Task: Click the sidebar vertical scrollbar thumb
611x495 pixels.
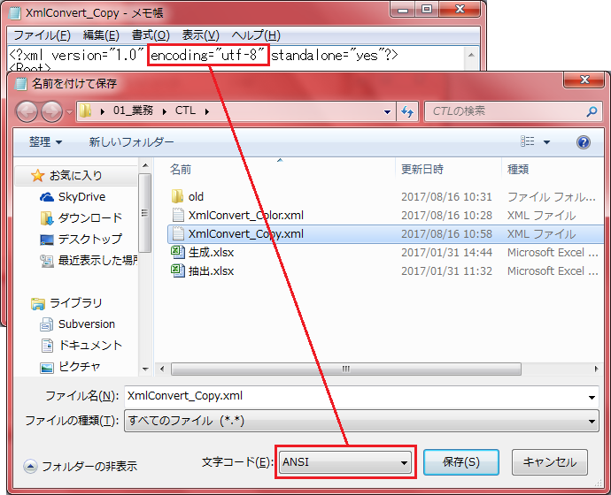Action: click(144, 213)
